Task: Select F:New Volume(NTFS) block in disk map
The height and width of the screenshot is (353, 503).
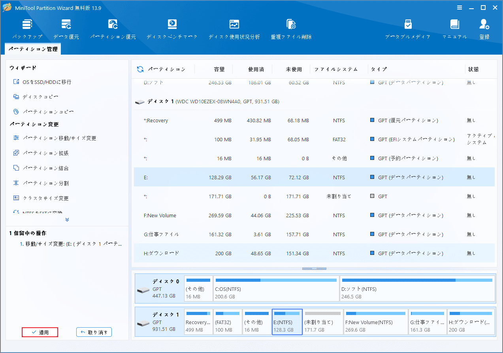Action: [376, 322]
